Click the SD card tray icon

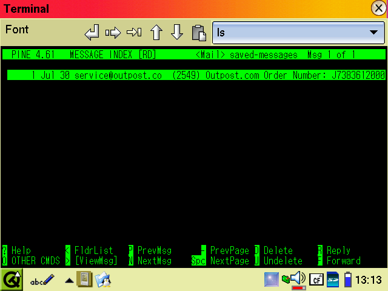coord(333,279)
